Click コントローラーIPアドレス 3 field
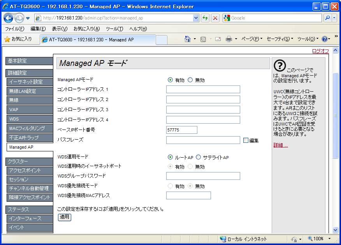This screenshot has height=245, width=341. click(203, 110)
